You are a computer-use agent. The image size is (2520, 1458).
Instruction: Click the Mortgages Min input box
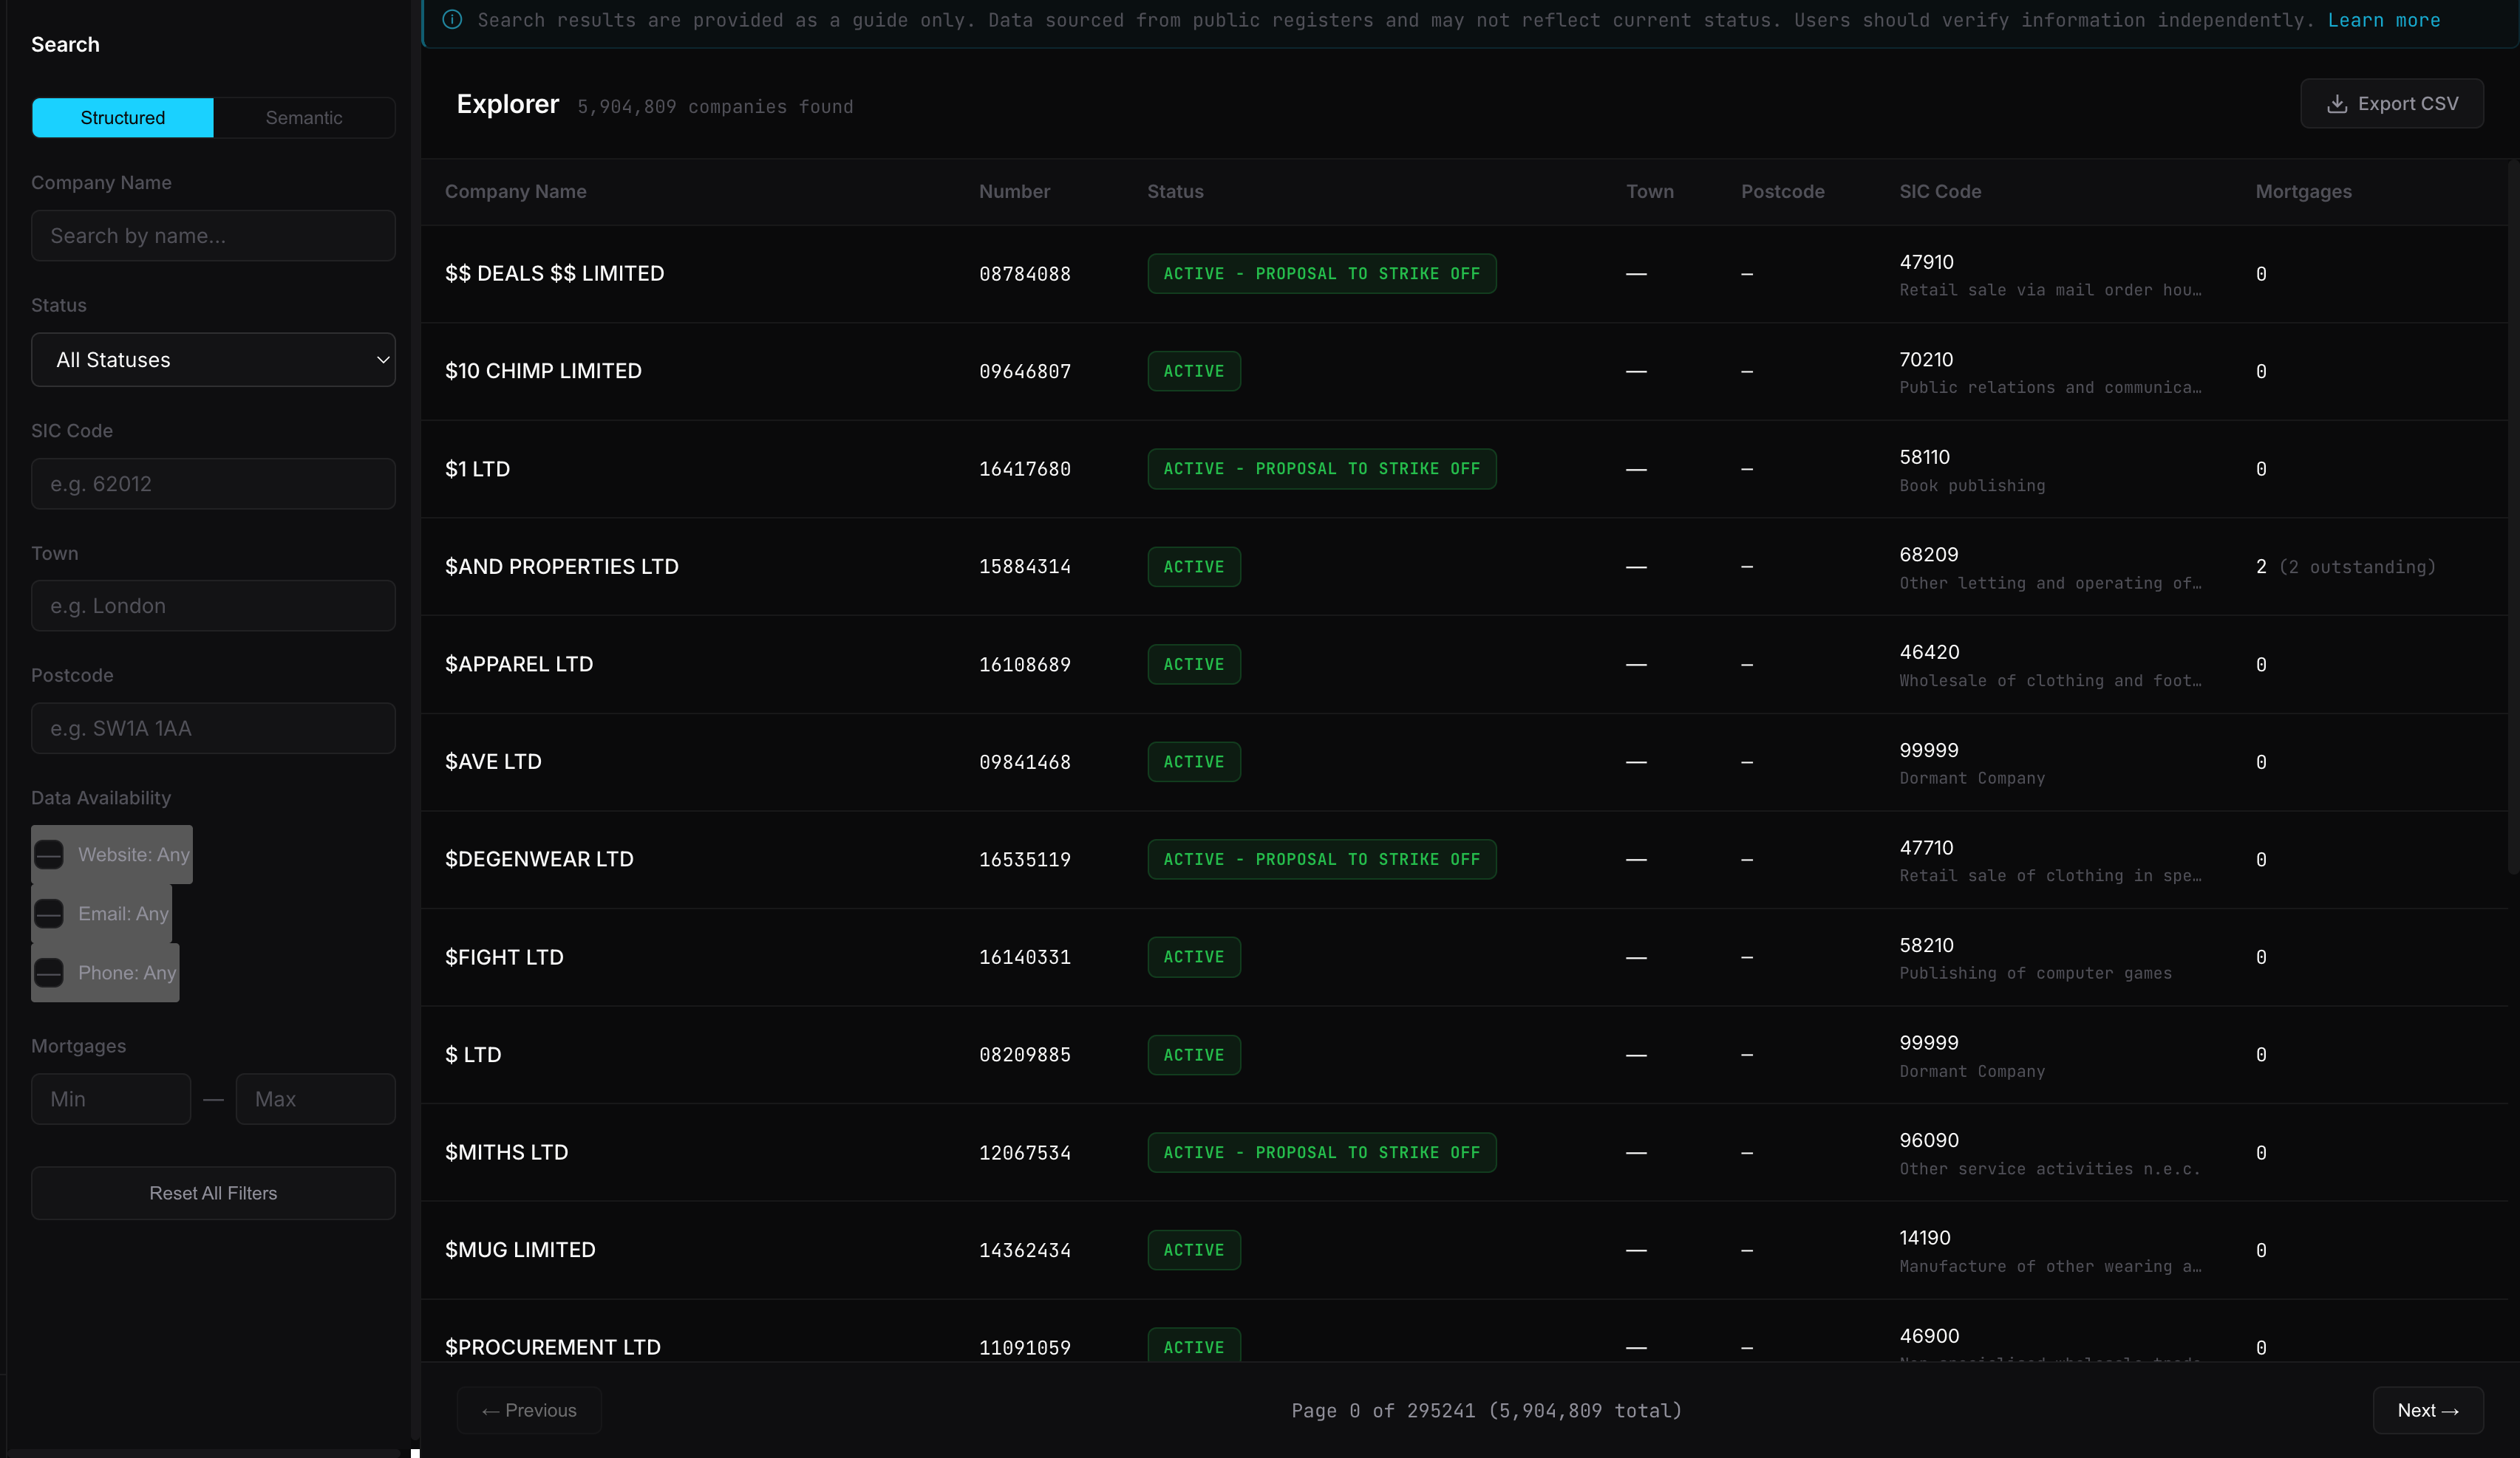111,1099
